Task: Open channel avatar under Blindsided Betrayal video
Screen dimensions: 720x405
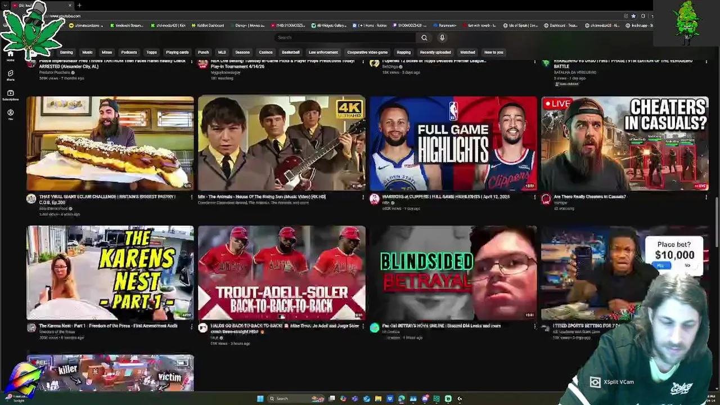Action: 375,328
